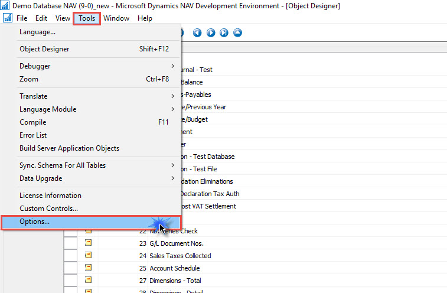Click the row ending in '-Payables'
The image size is (447, 293).
tap(314, 95)
